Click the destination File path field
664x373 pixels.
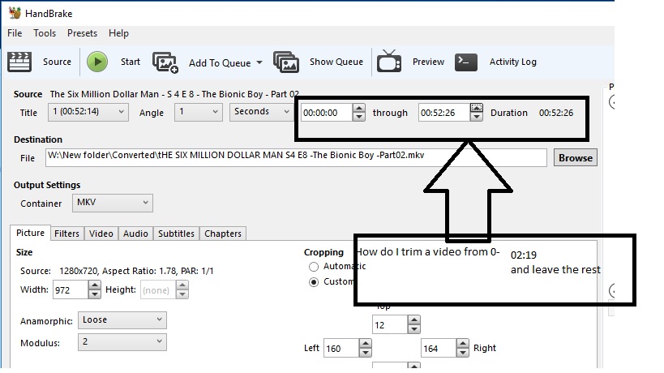pyautogui.click(x=296, y=157)
